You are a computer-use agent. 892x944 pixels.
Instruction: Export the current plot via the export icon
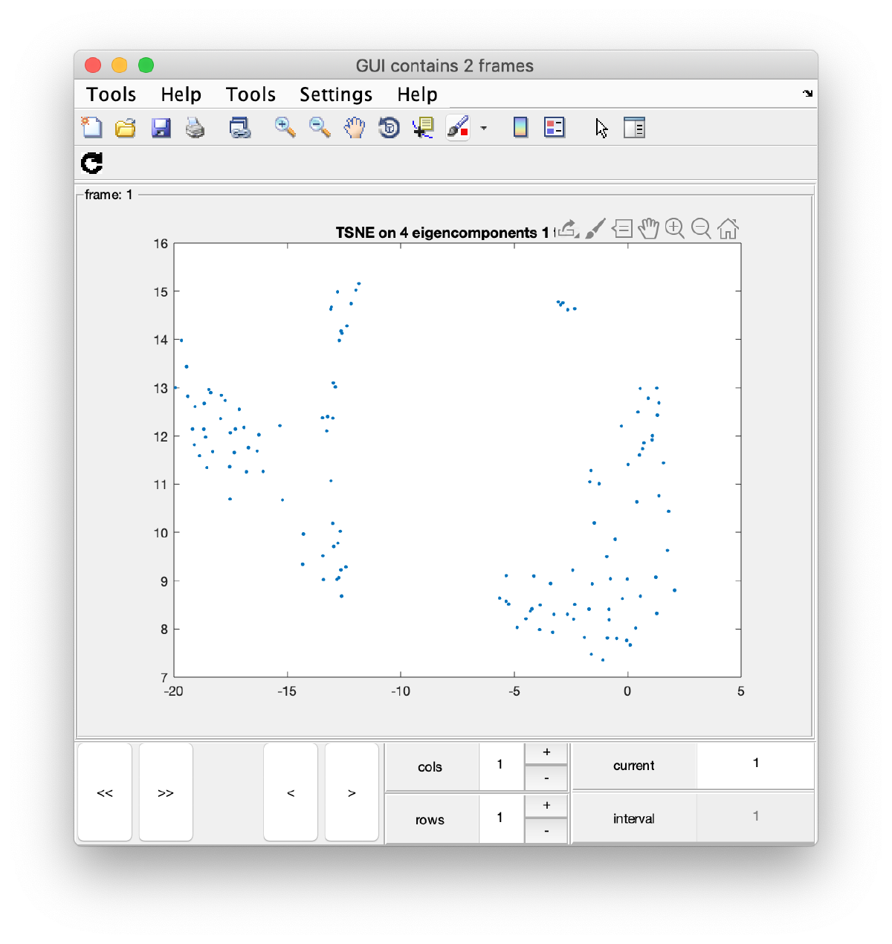pos(567,228)
